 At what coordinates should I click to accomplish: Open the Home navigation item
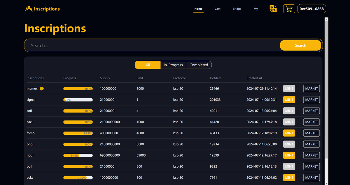click(198, 9)
